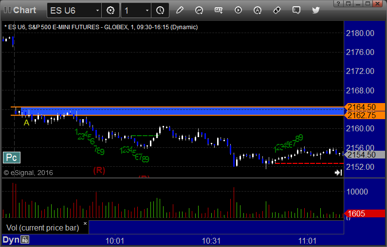
Task: Expand the ES U6 symbol dropdown
Action: [97, 10]
